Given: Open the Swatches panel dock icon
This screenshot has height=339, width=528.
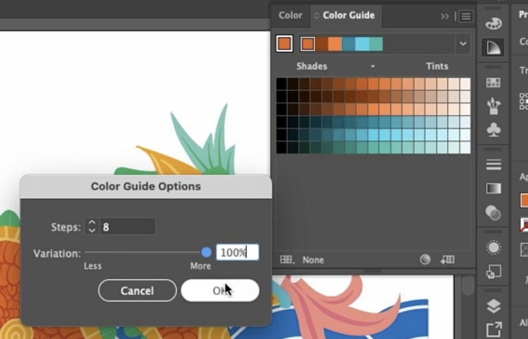Looking at the screenshot, I should 493,83.
